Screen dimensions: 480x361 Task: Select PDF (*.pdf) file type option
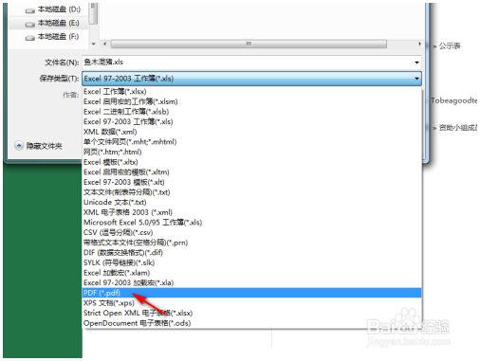click(x=251, y=293)
